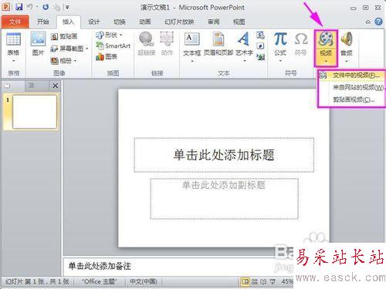Viewport: 386px width, 289px height.
Task: Click the 超链接 hyperlink icon
Action: [147, 44]
